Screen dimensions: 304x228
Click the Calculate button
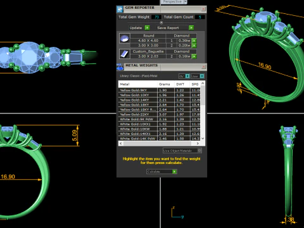(161, 172)
